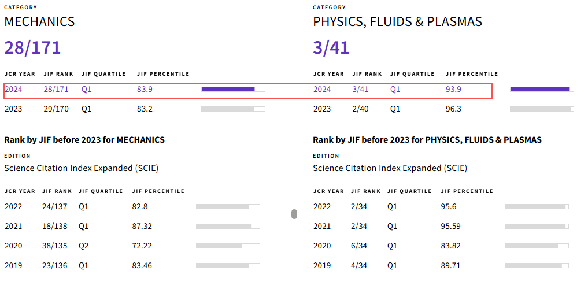Click the gray 2023 percentile bar under Mechanics
The image size is (577, 282).
pyautogui.click(x=232, y=109)
